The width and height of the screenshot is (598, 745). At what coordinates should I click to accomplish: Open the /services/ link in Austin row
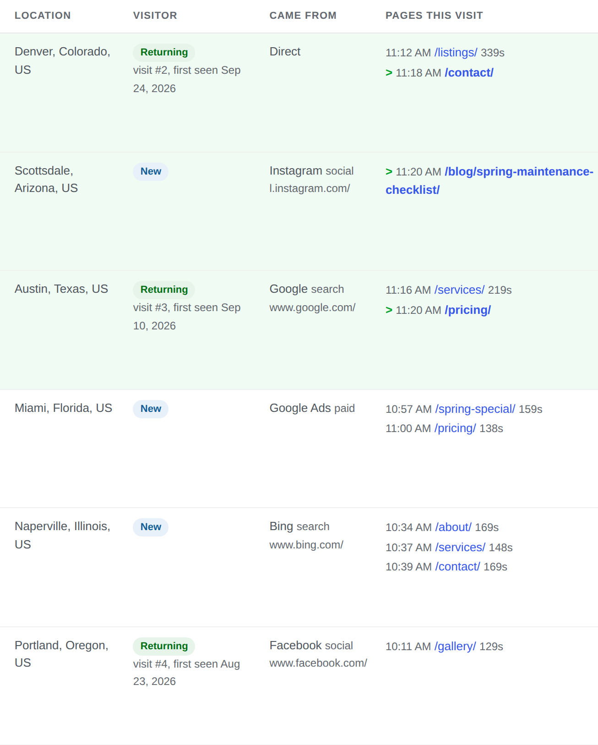459,290
